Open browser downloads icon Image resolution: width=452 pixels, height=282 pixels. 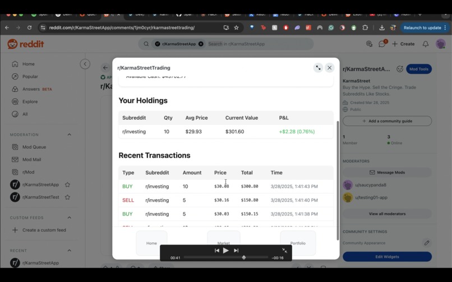coord(382,27)
